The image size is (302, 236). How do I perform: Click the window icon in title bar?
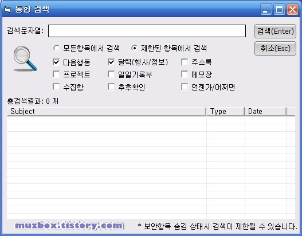[7, 9]
